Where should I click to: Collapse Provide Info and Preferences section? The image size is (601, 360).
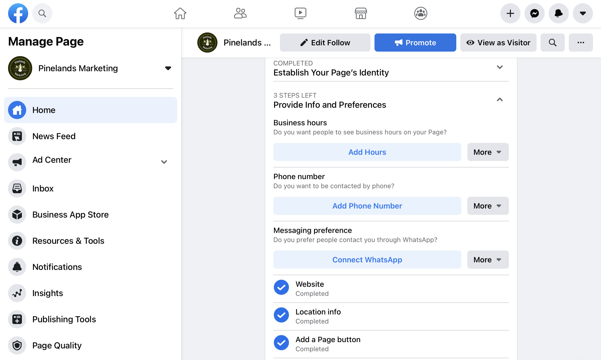click(500, 99)
